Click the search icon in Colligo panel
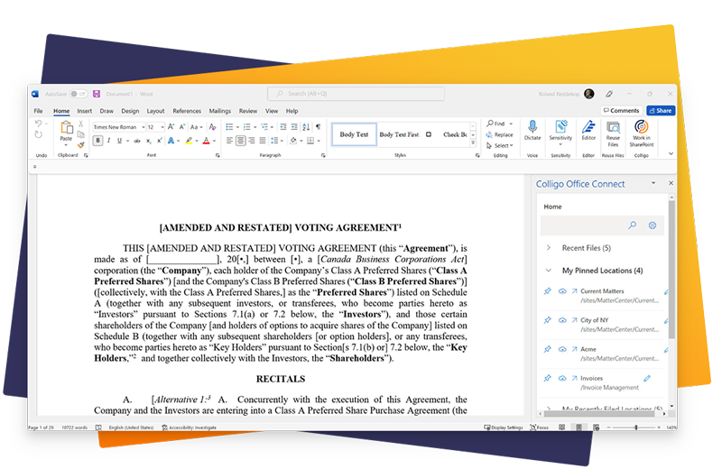The width and height of the screenshot is (722, 469). [x=633, y=225]
